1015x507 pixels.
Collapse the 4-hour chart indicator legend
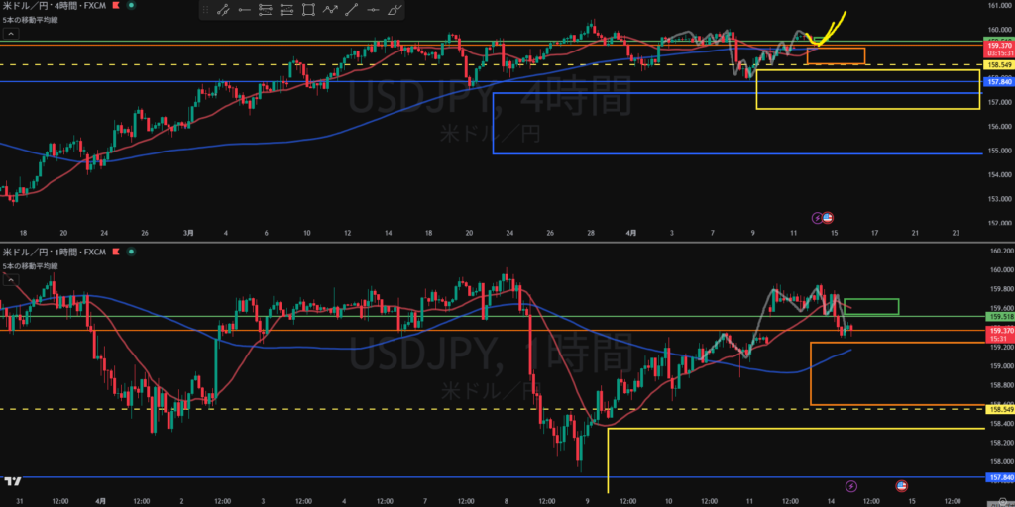[x=11, y=34]
